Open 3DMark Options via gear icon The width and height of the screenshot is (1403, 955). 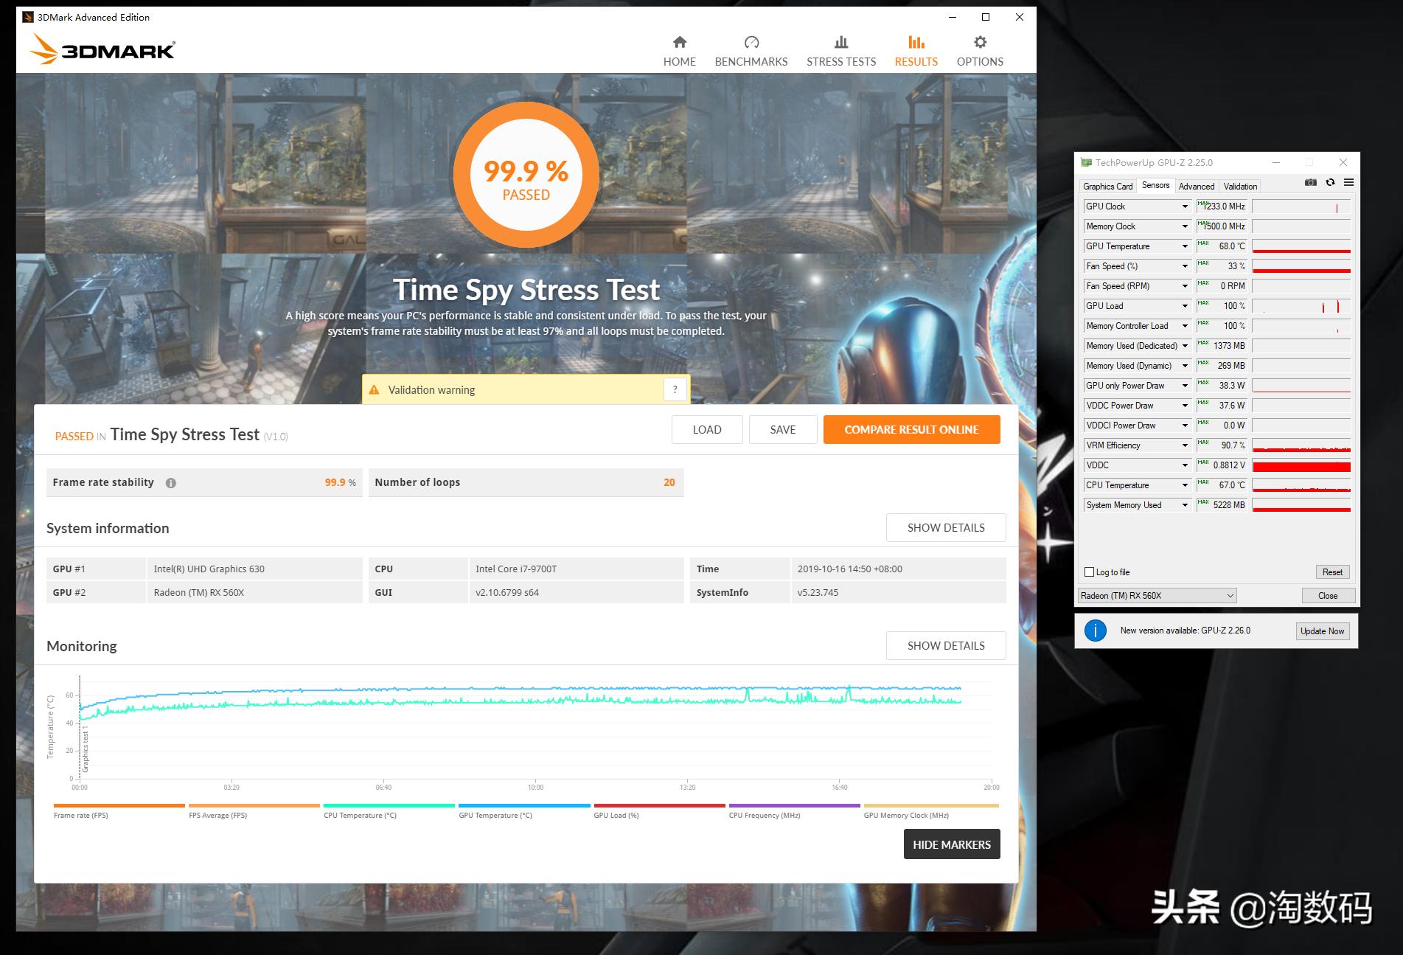(x=978, y=49)
